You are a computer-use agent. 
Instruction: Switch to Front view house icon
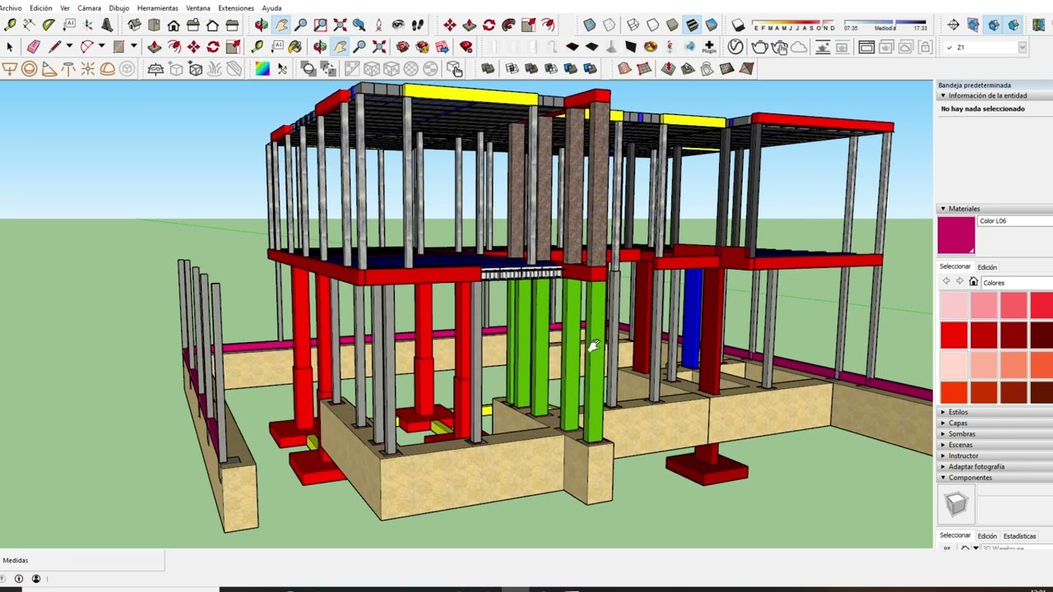pos(174,25)
